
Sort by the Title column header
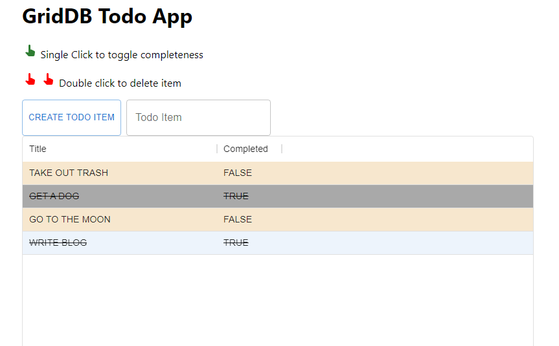(x=38, y=149)
